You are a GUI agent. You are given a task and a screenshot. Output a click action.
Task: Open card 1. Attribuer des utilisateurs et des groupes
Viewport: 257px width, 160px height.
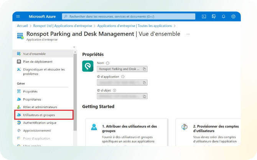(x=126, y=132)
